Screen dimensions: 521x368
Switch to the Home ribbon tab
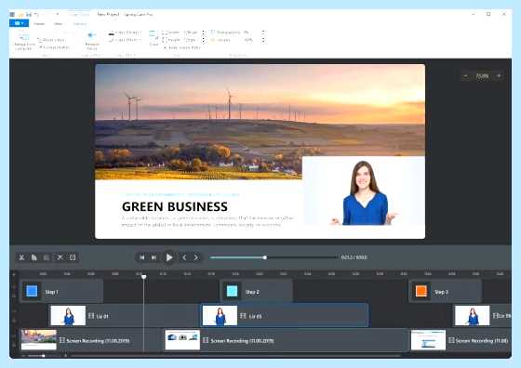[x=39, y=24]
